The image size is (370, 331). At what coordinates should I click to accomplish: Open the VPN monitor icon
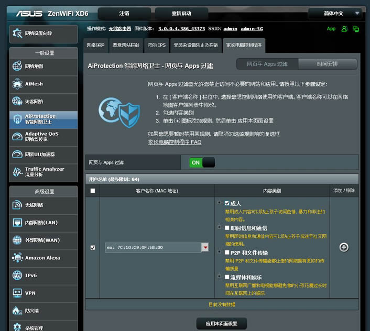[x=17, y=293]
